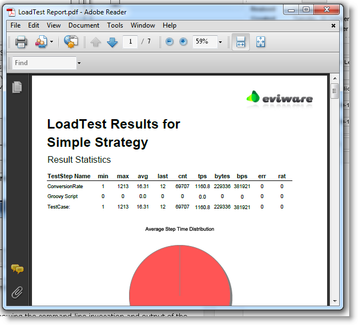Open the Edit menu
This screenshot has width=358, height=325.
click(34, 25)
